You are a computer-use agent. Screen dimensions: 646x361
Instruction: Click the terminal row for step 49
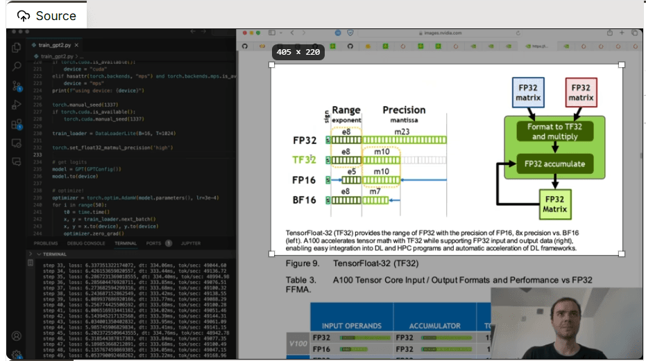(135, 355)
